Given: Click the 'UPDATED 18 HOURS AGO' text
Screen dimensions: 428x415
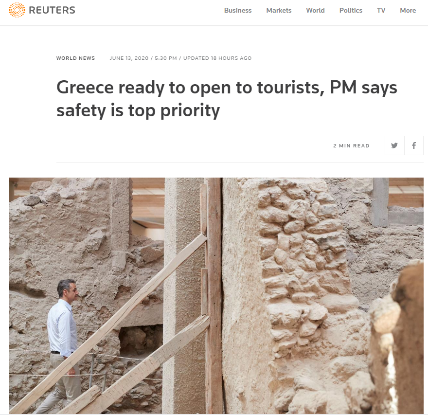Looking at the screenshot, I should 217,58.
